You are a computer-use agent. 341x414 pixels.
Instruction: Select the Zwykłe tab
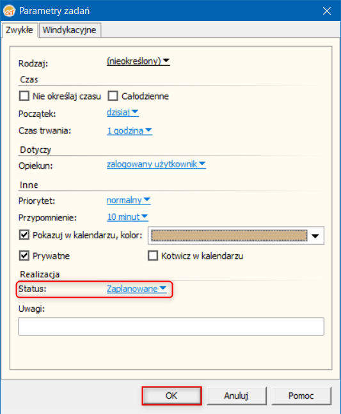coord(19,30)
